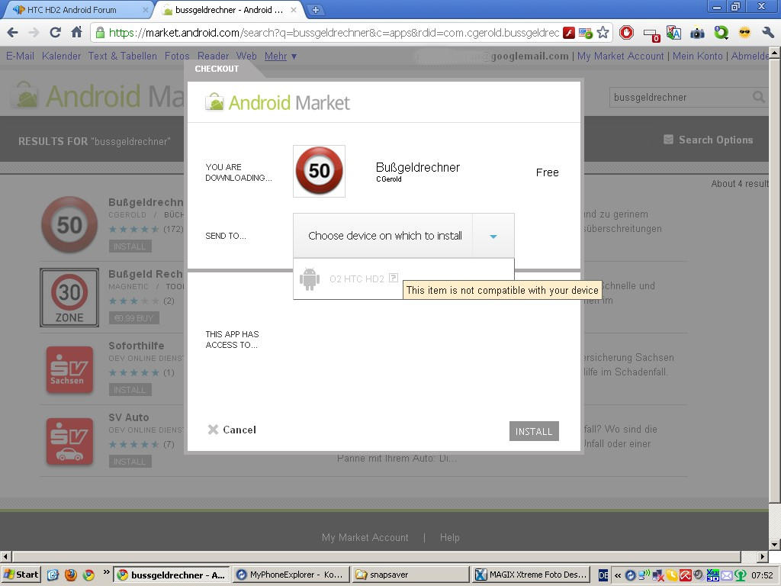
Task: Open the Windows Start menu
Action: pyautogui.click(x=21, y=575)
